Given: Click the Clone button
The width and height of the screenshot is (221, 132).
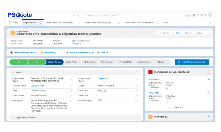Looking at the screenshot, I should [200, 33].
